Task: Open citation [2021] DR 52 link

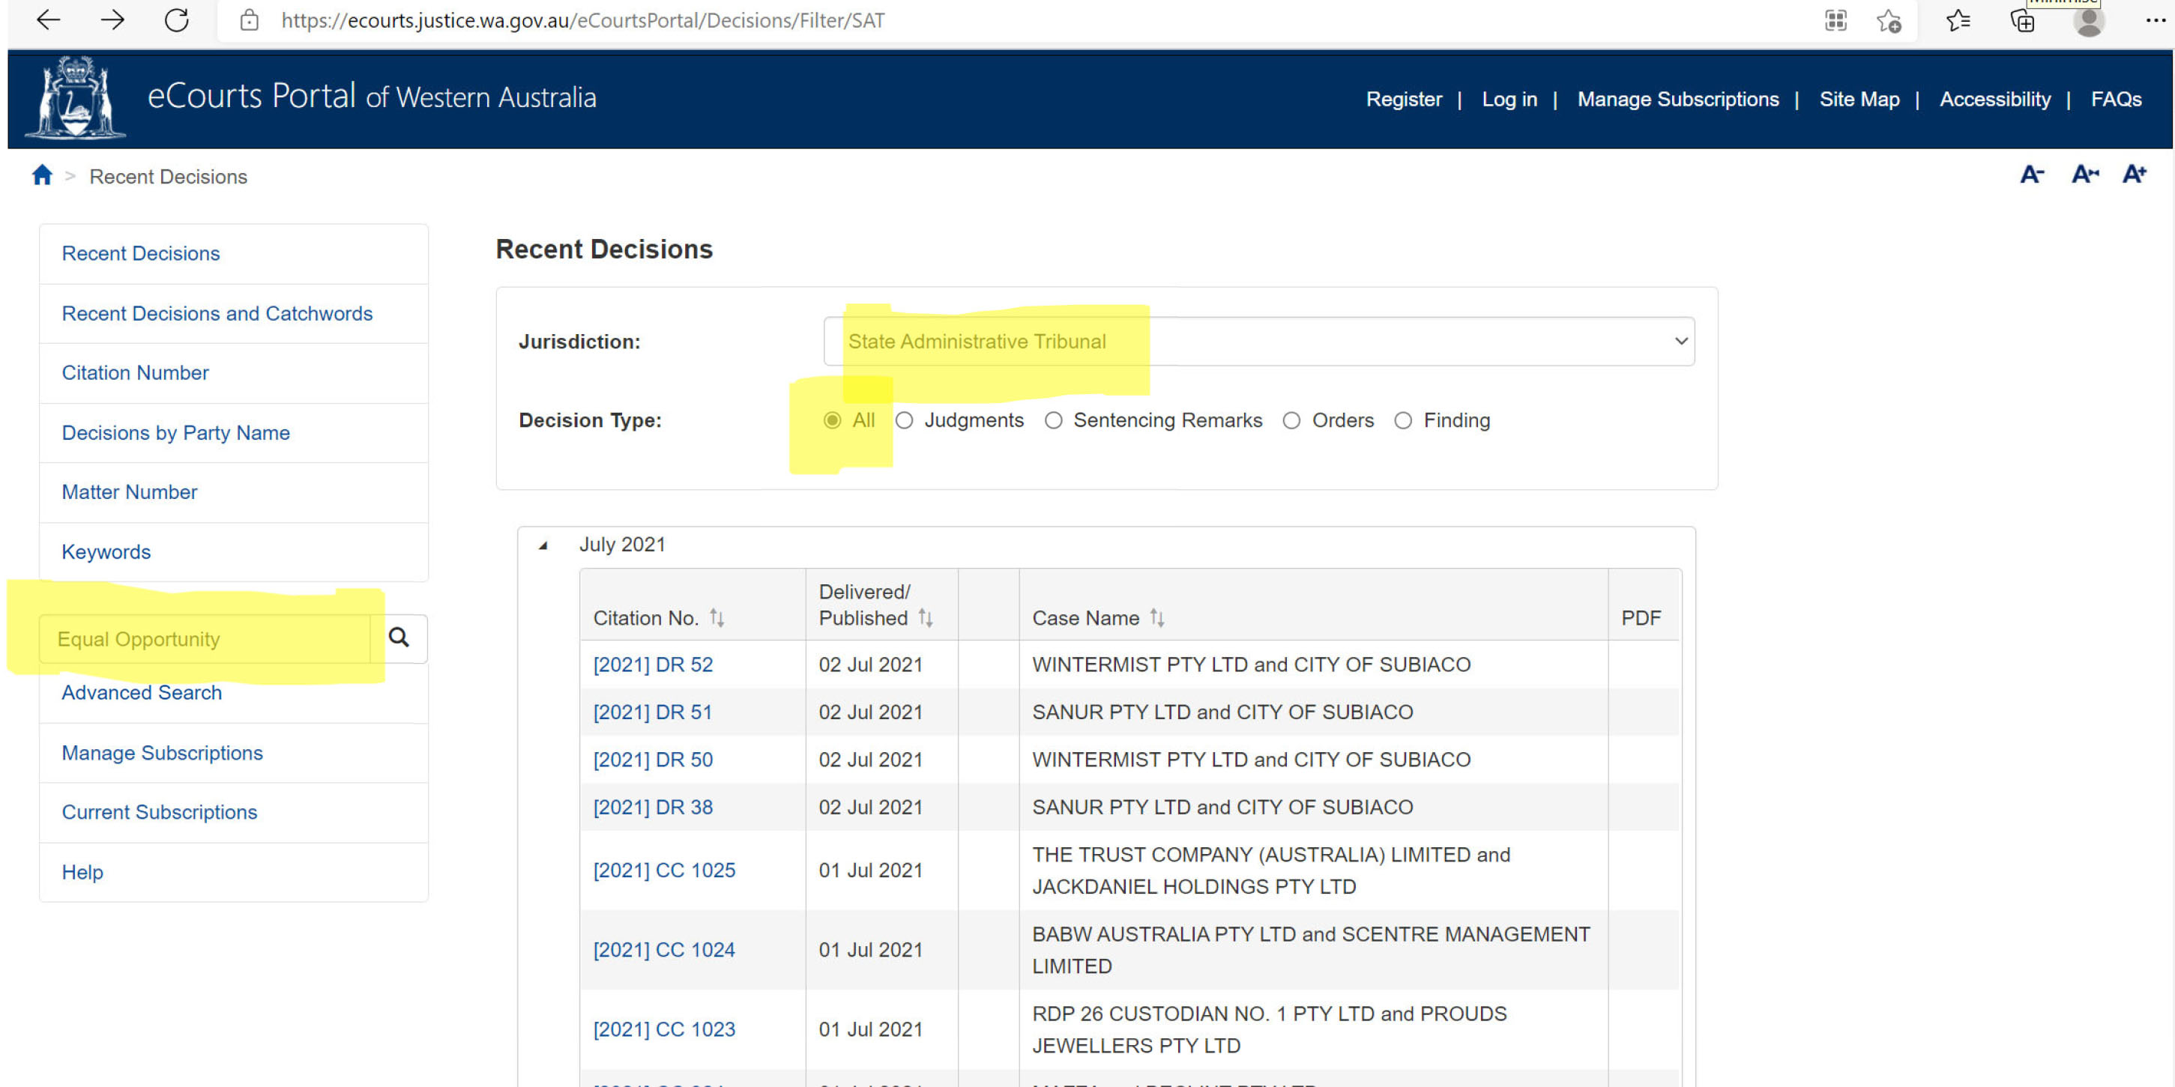Action: point(653,664)
